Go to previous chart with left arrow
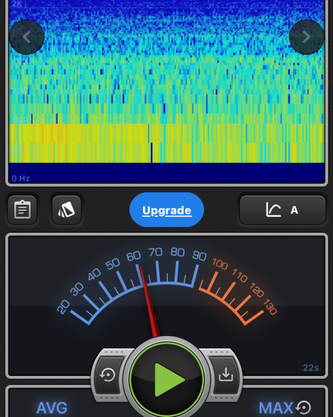This screenshot has height=417, width=333. (x=27, y=37)
